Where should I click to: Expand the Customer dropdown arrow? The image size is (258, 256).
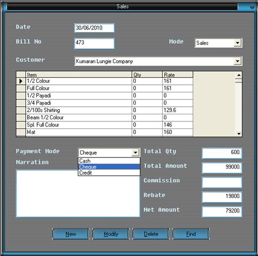click(237, 61)
